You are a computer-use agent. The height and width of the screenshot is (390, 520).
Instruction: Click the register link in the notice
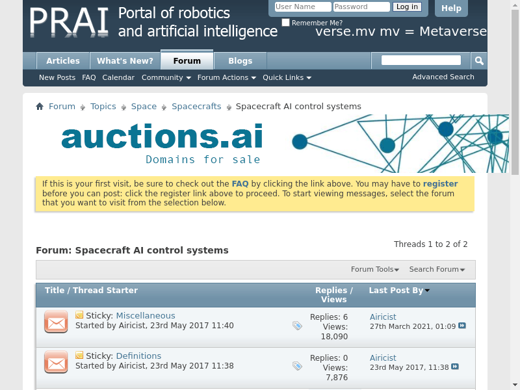click(x=441, y=184)
